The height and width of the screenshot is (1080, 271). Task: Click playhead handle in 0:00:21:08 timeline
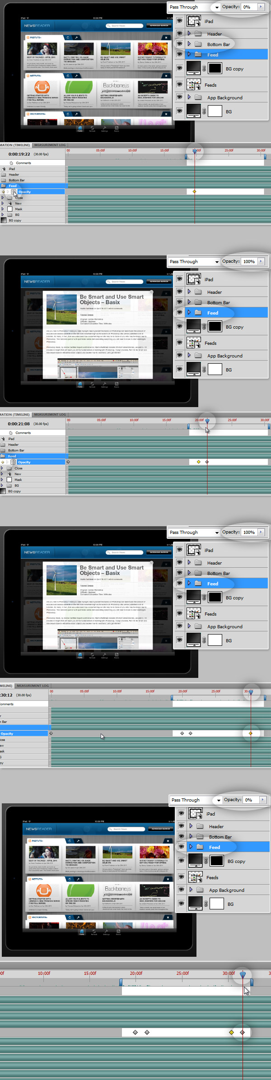coord(207,421)
